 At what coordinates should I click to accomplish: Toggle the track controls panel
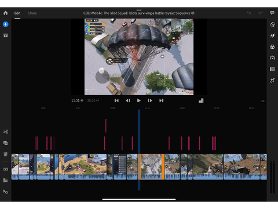(x=6, y=181)
